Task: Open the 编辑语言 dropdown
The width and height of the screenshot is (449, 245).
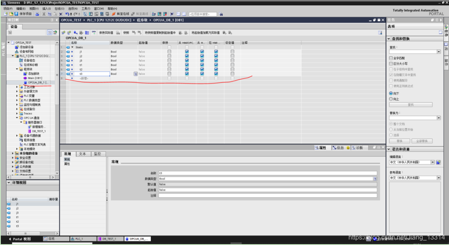Action: click(433, 162)
